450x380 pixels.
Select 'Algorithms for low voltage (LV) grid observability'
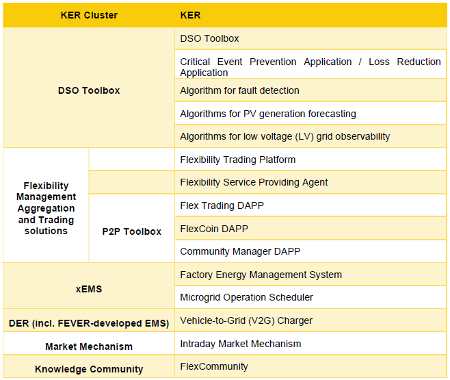pos(310,136)
